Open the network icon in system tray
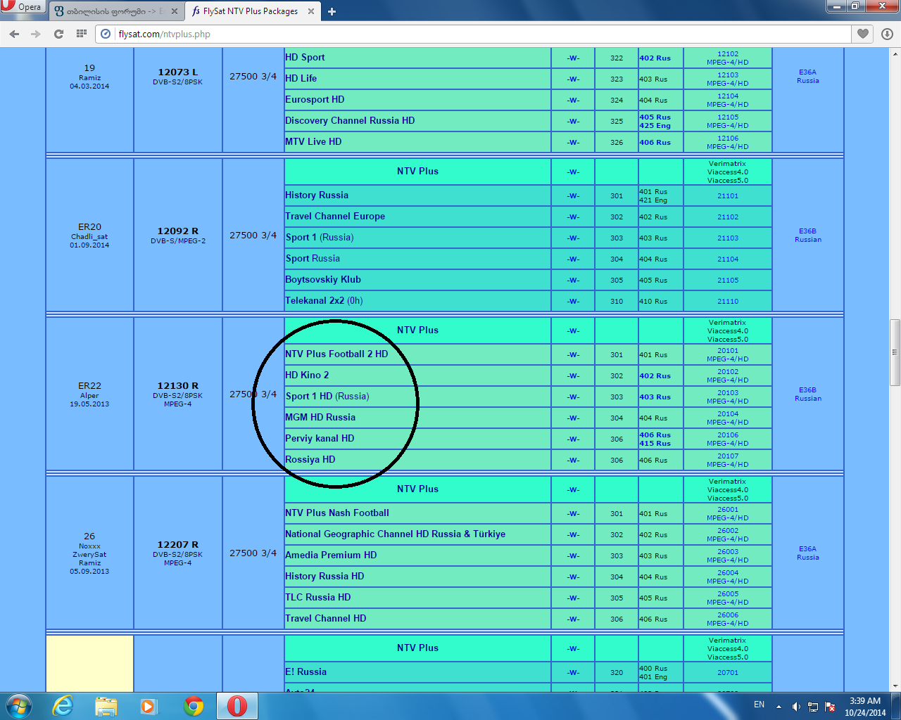The width and height of the screenshot is (901, 720). (813, 706)
